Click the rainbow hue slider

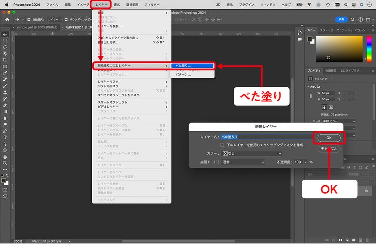(369, 49)
